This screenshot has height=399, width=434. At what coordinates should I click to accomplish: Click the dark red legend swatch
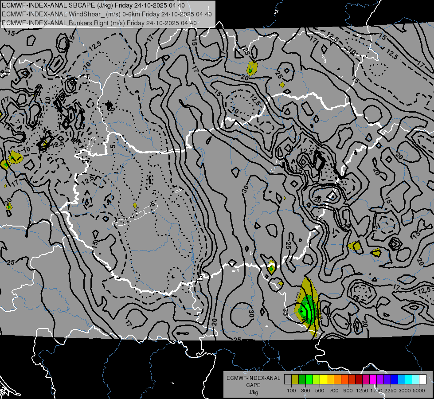[359, 379]
